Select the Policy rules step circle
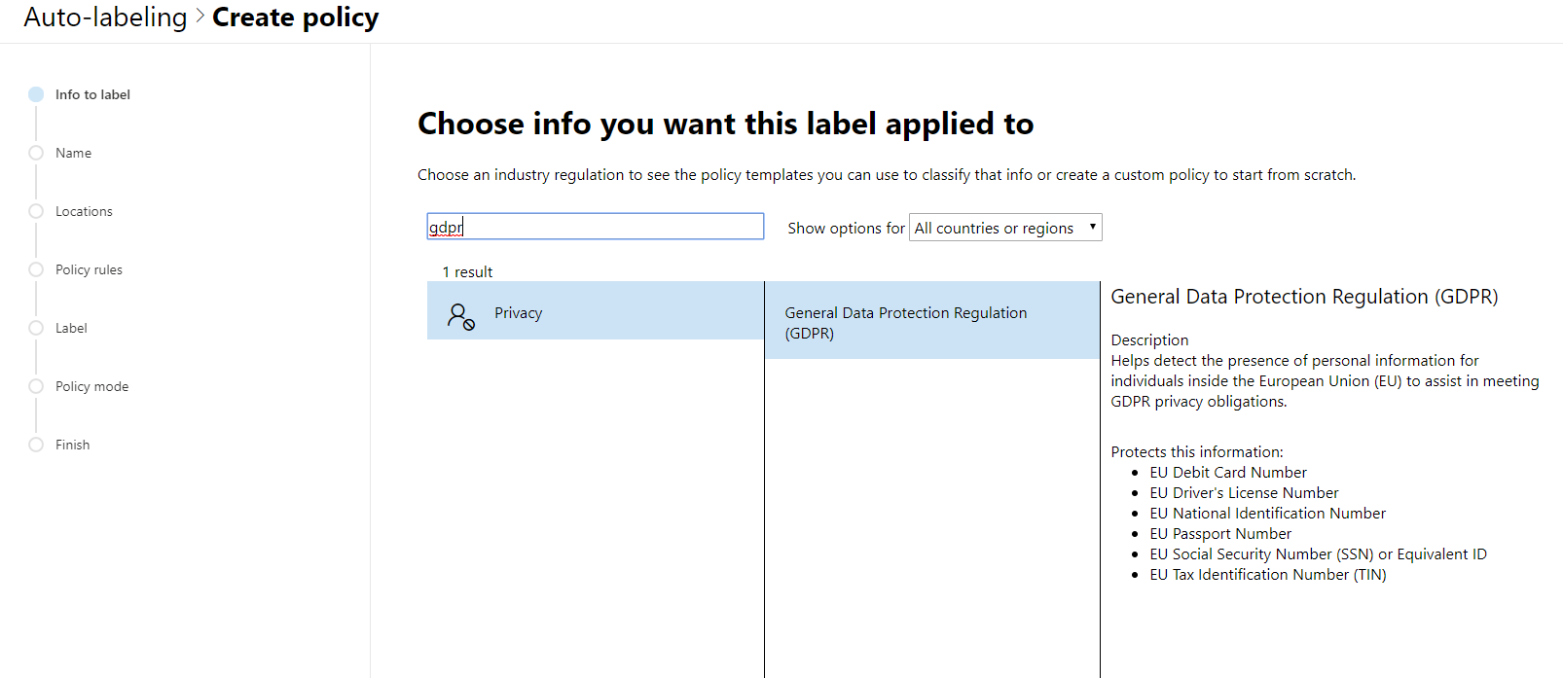 tap(36, 269)
